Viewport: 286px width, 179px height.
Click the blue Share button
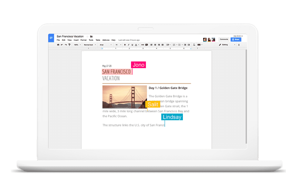(x=236, y=39)
